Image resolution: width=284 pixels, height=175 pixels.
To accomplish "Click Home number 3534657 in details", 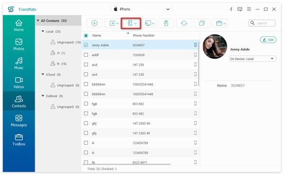I will tap(238, 86).
